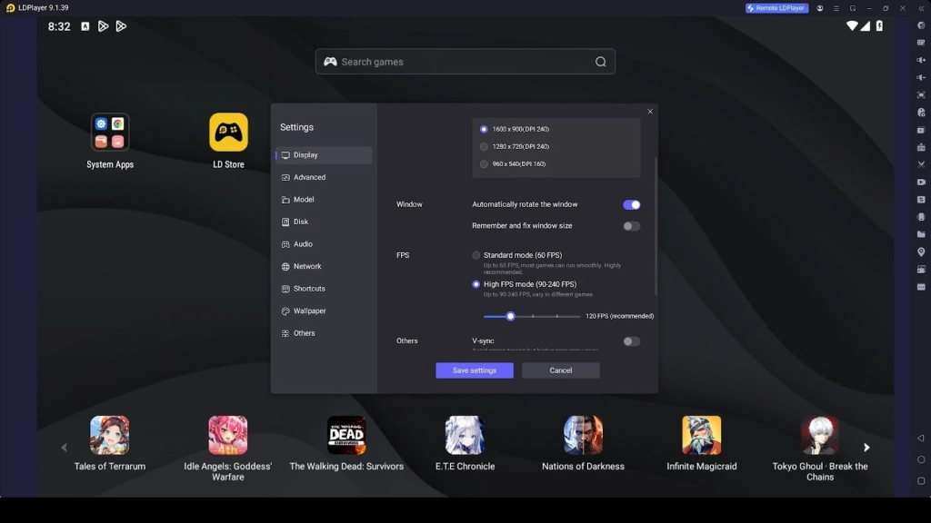Click the volume up icon
Image resolution: width=931 pixels, height=523 pixels.
(x=921, y=60)
